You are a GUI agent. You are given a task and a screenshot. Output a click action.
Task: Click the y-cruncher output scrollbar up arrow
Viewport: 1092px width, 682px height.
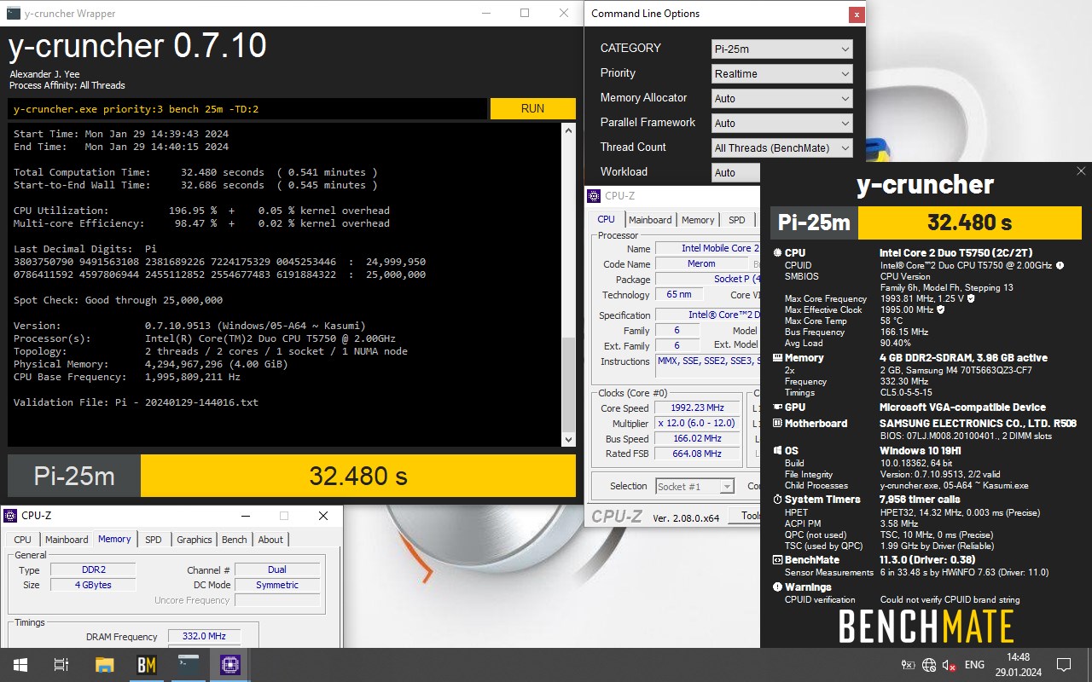pyautogui.click(x=569, y=130)
